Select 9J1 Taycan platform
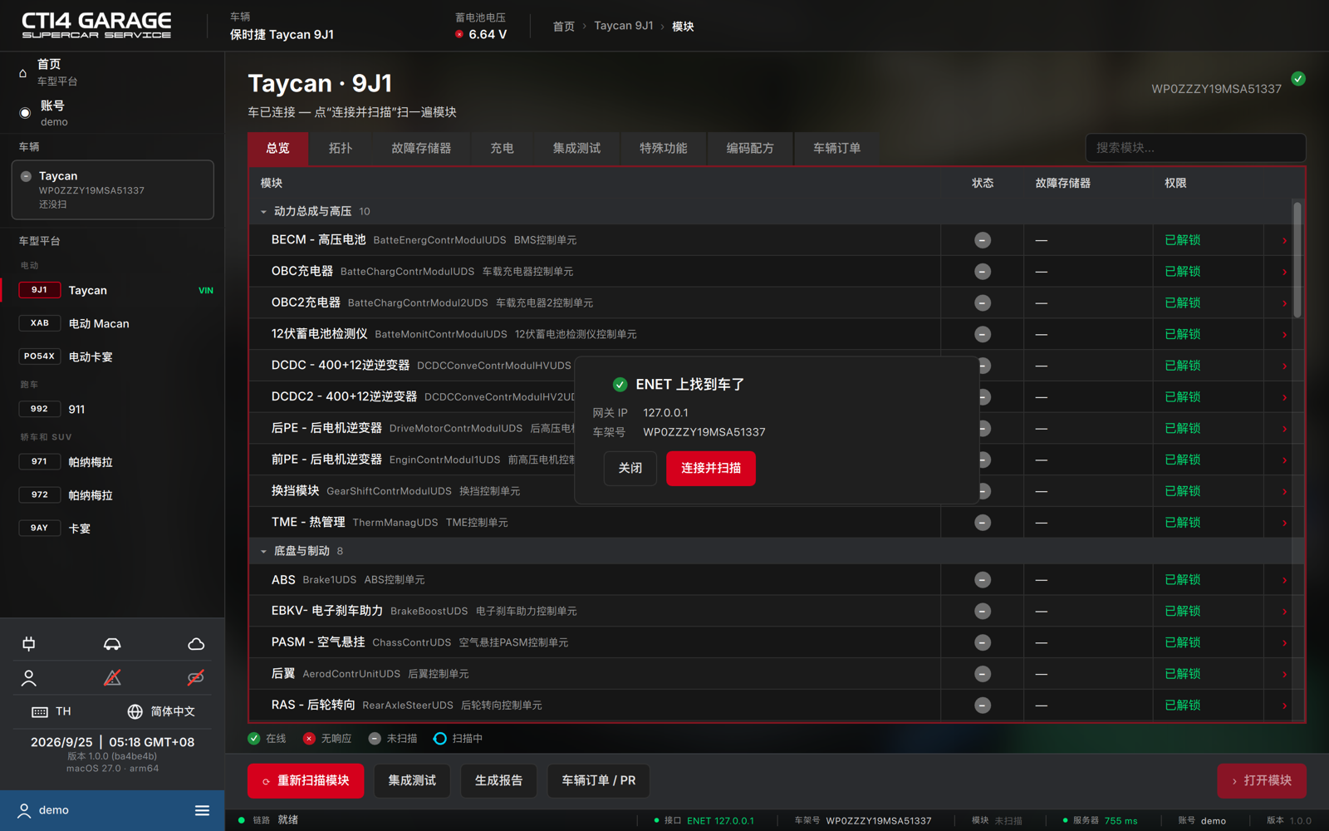 112,291
